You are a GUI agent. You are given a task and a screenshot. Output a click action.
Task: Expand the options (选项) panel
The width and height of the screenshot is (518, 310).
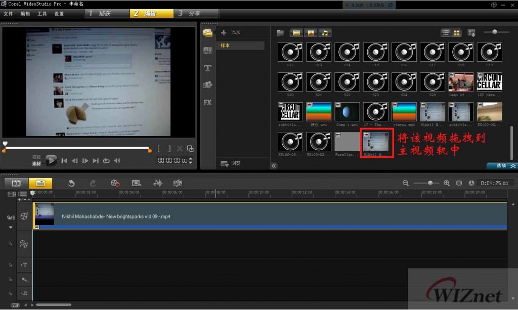tap(502, 166)
